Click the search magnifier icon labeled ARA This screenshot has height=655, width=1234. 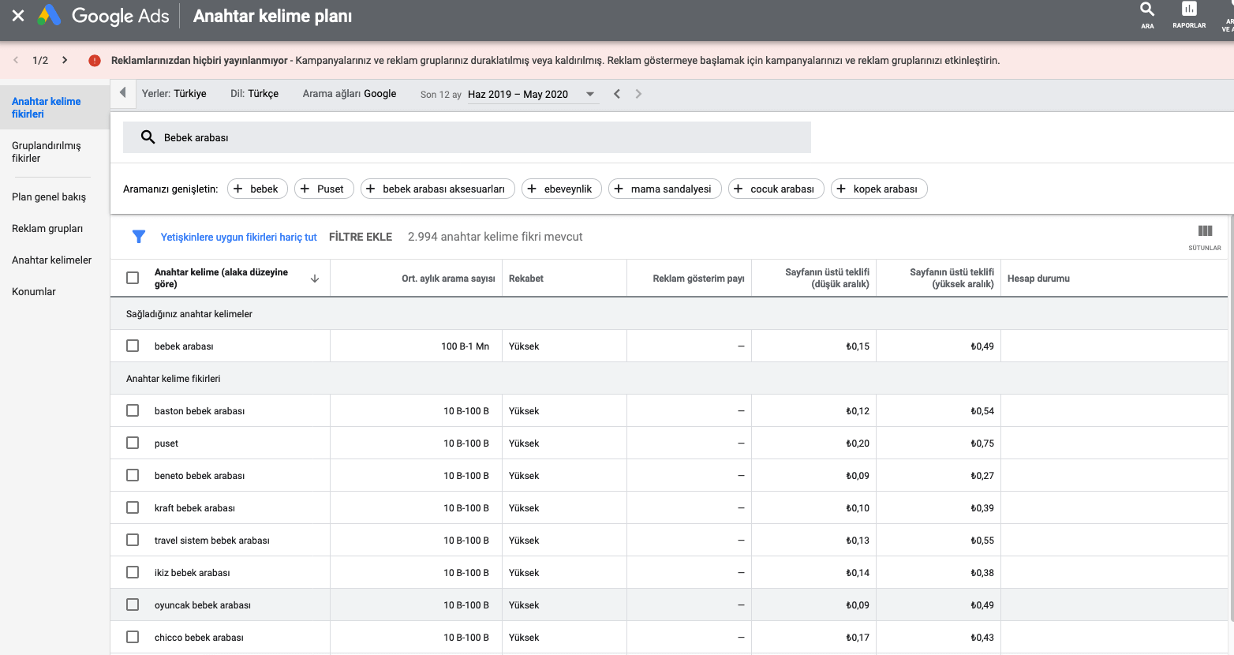1147,11
